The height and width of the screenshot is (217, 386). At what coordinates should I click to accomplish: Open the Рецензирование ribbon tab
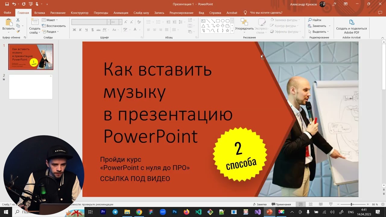pyautogui.click(x=181, y=13)
